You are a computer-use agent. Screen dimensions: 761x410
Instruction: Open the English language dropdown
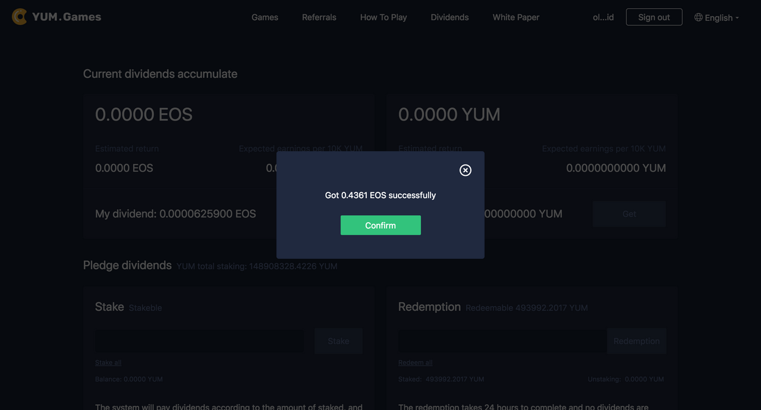coord(717,17)
